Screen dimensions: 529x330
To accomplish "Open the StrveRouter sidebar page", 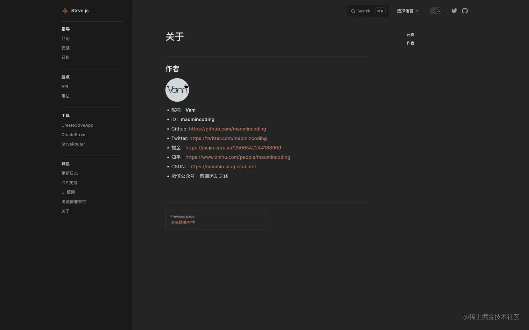I will (x=73, y=144).
